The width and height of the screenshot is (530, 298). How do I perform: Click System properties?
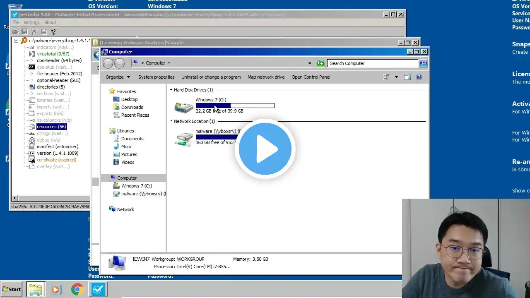(156, 77)
